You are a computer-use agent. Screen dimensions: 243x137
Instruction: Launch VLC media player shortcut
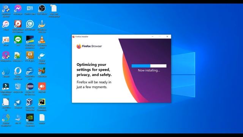[x=42, y=42]
